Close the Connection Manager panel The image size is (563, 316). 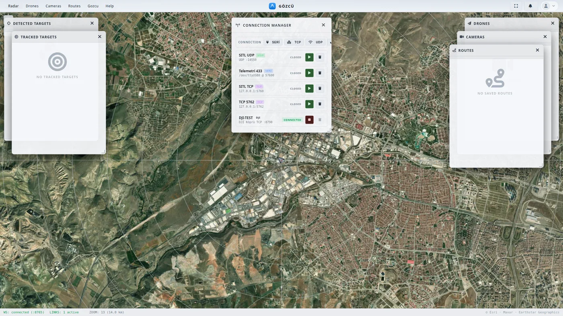click(x=323, y=25)
